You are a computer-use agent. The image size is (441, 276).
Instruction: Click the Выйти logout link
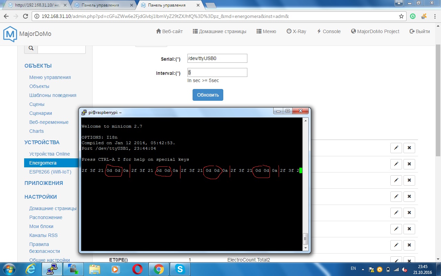click(420, 31)
